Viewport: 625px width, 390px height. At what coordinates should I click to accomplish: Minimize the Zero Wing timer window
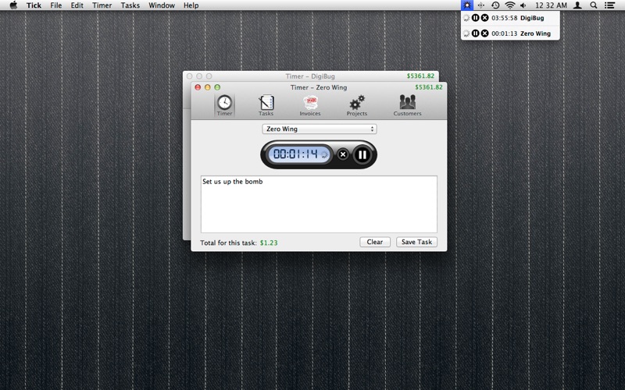[207, 87]
